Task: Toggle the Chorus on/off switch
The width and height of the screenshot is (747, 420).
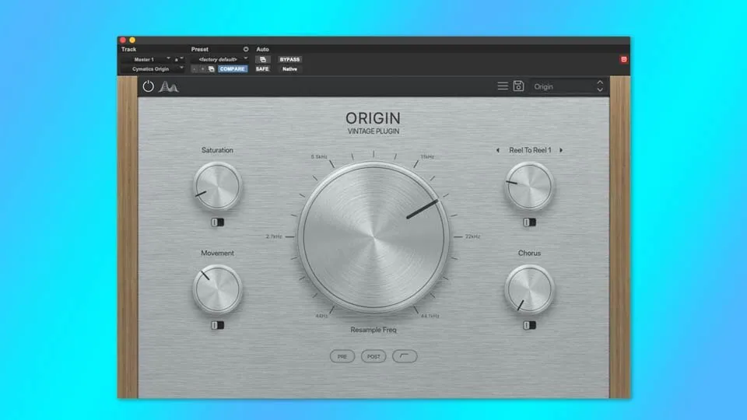Action: tap(529, 325)
